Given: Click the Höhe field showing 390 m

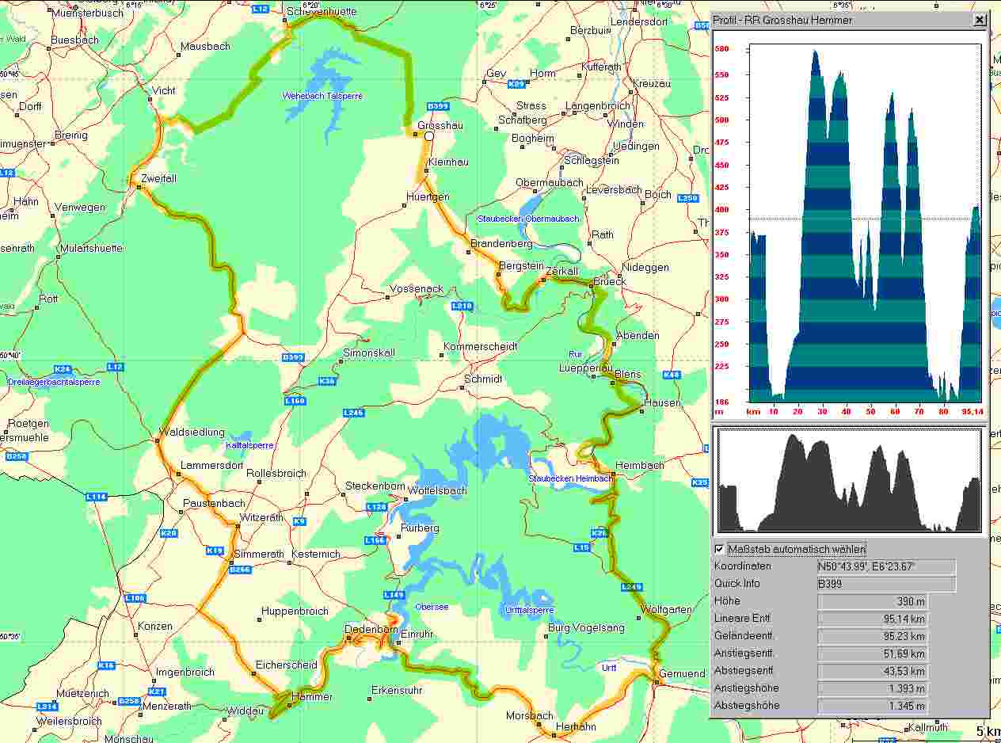Looking at the screenshot, I should 872,602.
